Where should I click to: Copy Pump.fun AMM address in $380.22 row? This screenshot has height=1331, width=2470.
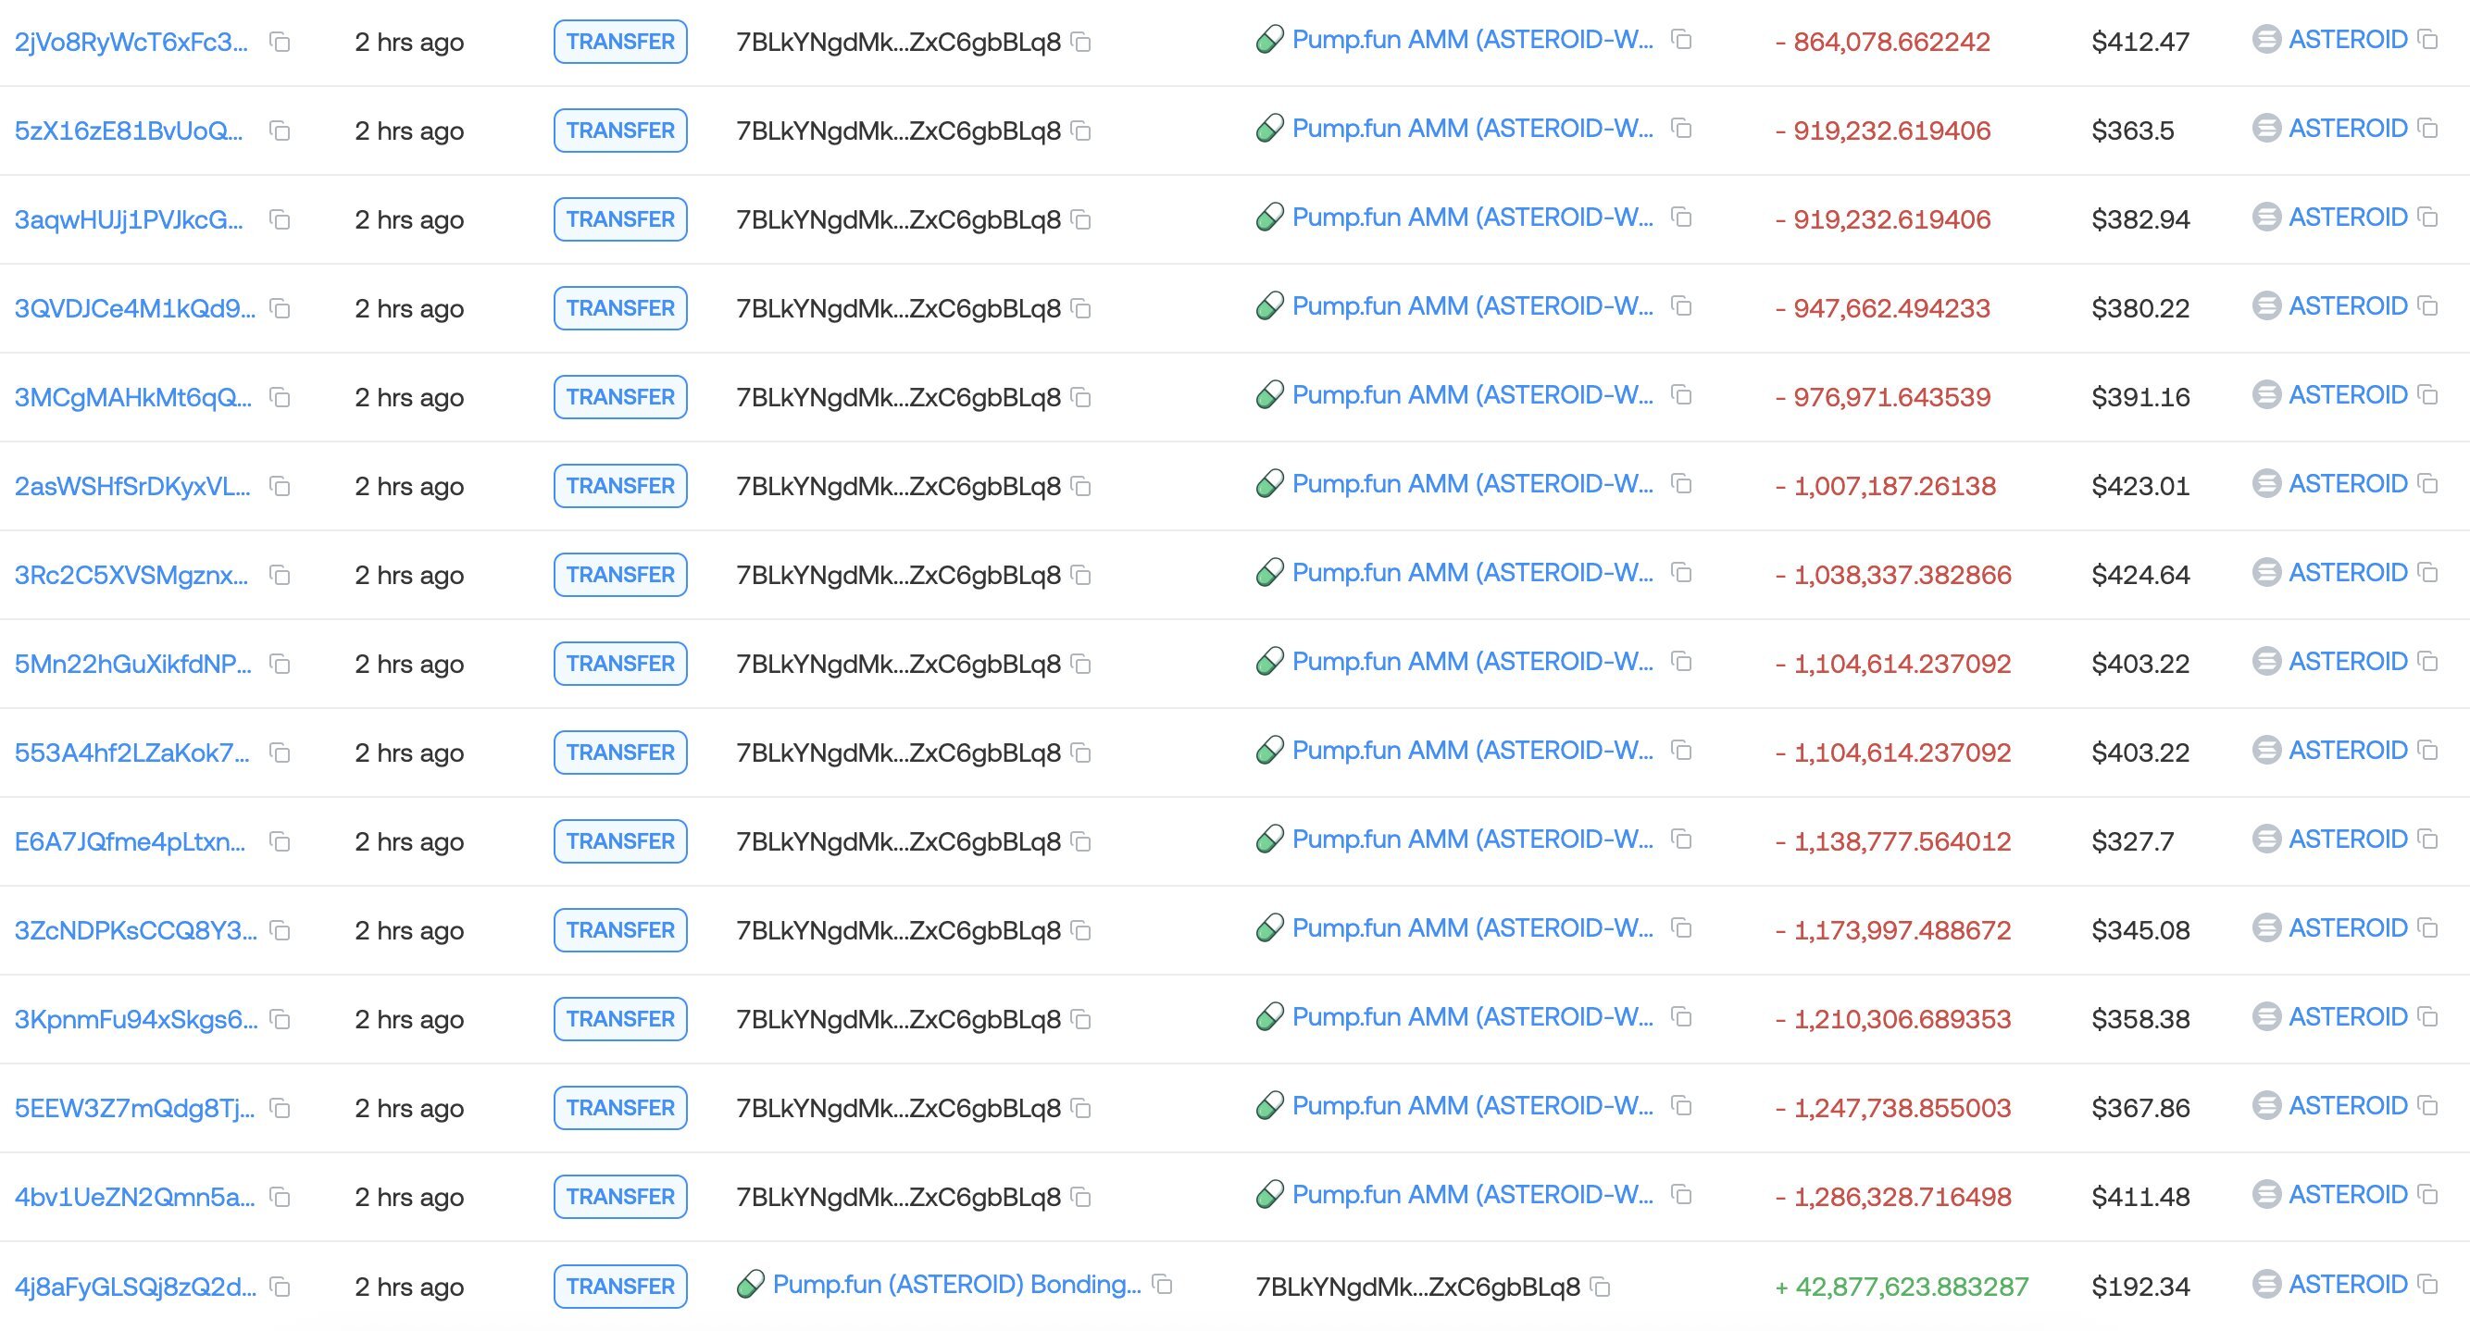[x=1681, y=305]
